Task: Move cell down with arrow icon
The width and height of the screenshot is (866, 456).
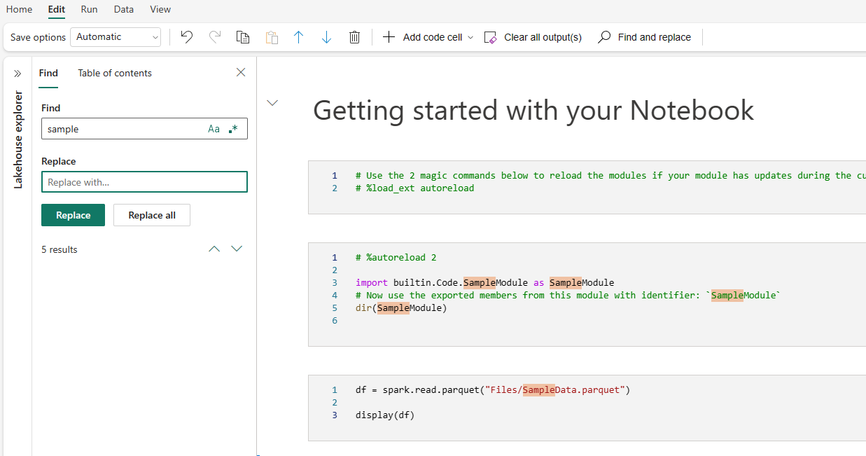Action: tap(326, 37)
